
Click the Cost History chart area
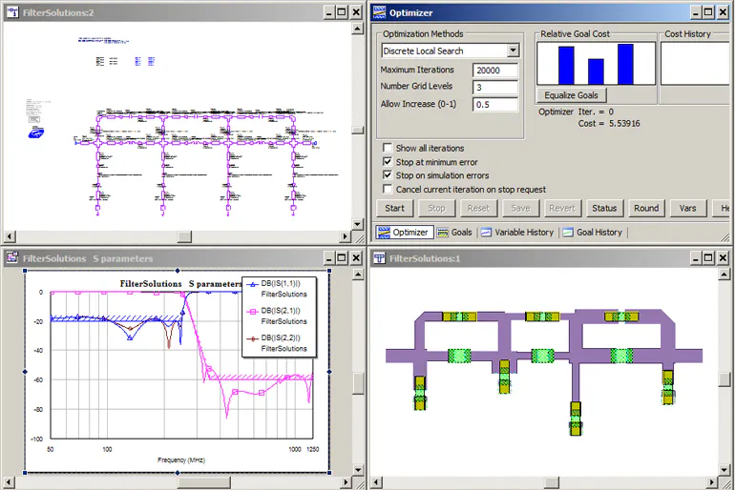tap(695, 63)
